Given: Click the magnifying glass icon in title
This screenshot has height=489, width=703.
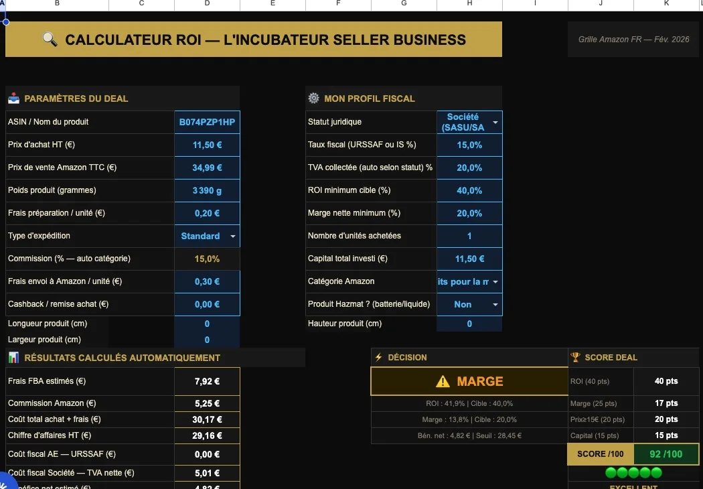Looking at the screenshot, I should (50, 40).
